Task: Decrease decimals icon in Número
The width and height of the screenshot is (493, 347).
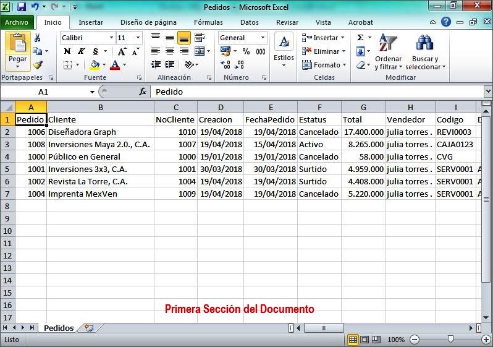Action: click(x=239, y=65)
